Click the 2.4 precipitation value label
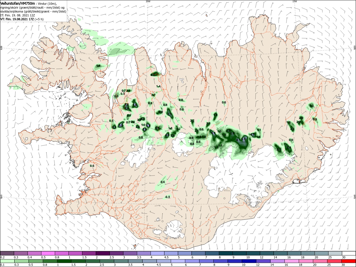This screenshot has height=267, width=356. tap(289, 147)
